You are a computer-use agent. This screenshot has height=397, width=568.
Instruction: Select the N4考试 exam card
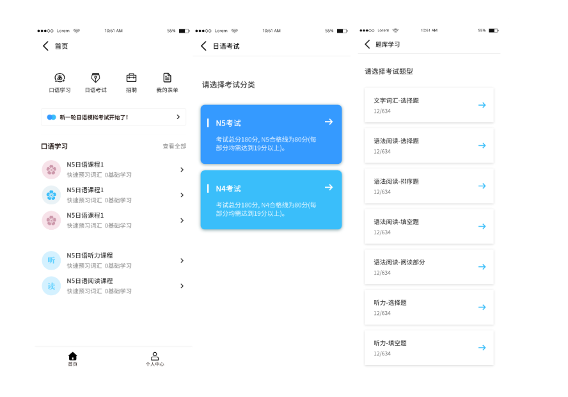coord(271,200)
